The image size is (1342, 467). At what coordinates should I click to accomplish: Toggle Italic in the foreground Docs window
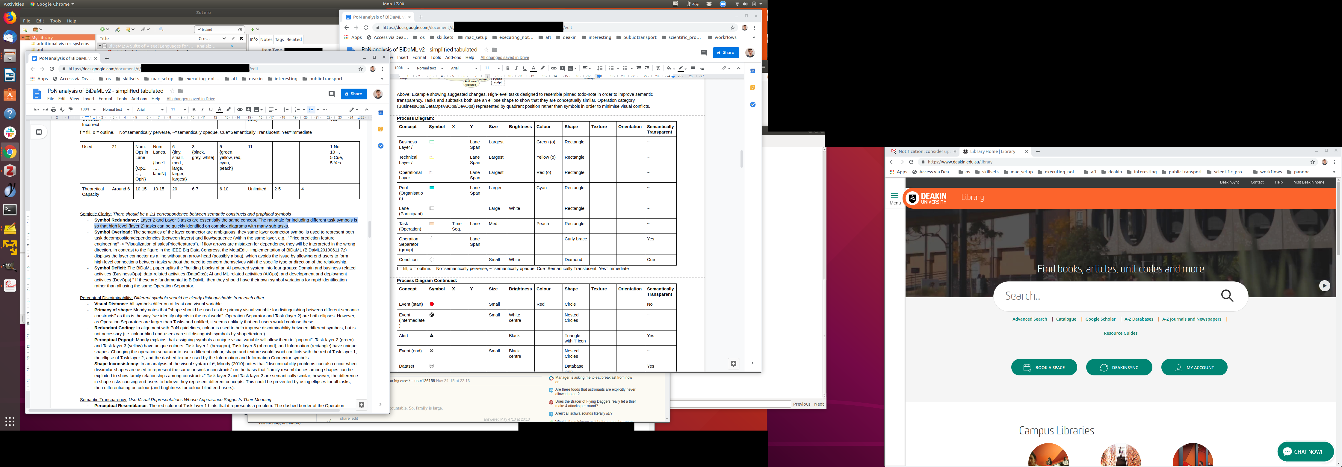coord(202,110)
